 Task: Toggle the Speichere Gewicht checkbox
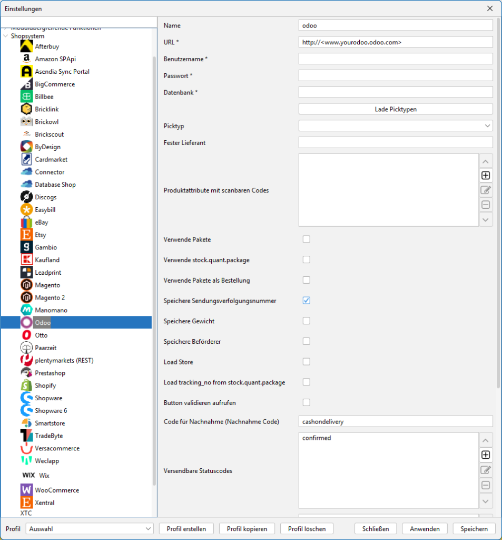click(307, 321)
